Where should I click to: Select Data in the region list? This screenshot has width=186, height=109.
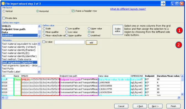tap(20, 32)
